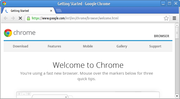Click the vertical scrollbar thumb
This screenshot has height=99, width=180.
point(177,33)
